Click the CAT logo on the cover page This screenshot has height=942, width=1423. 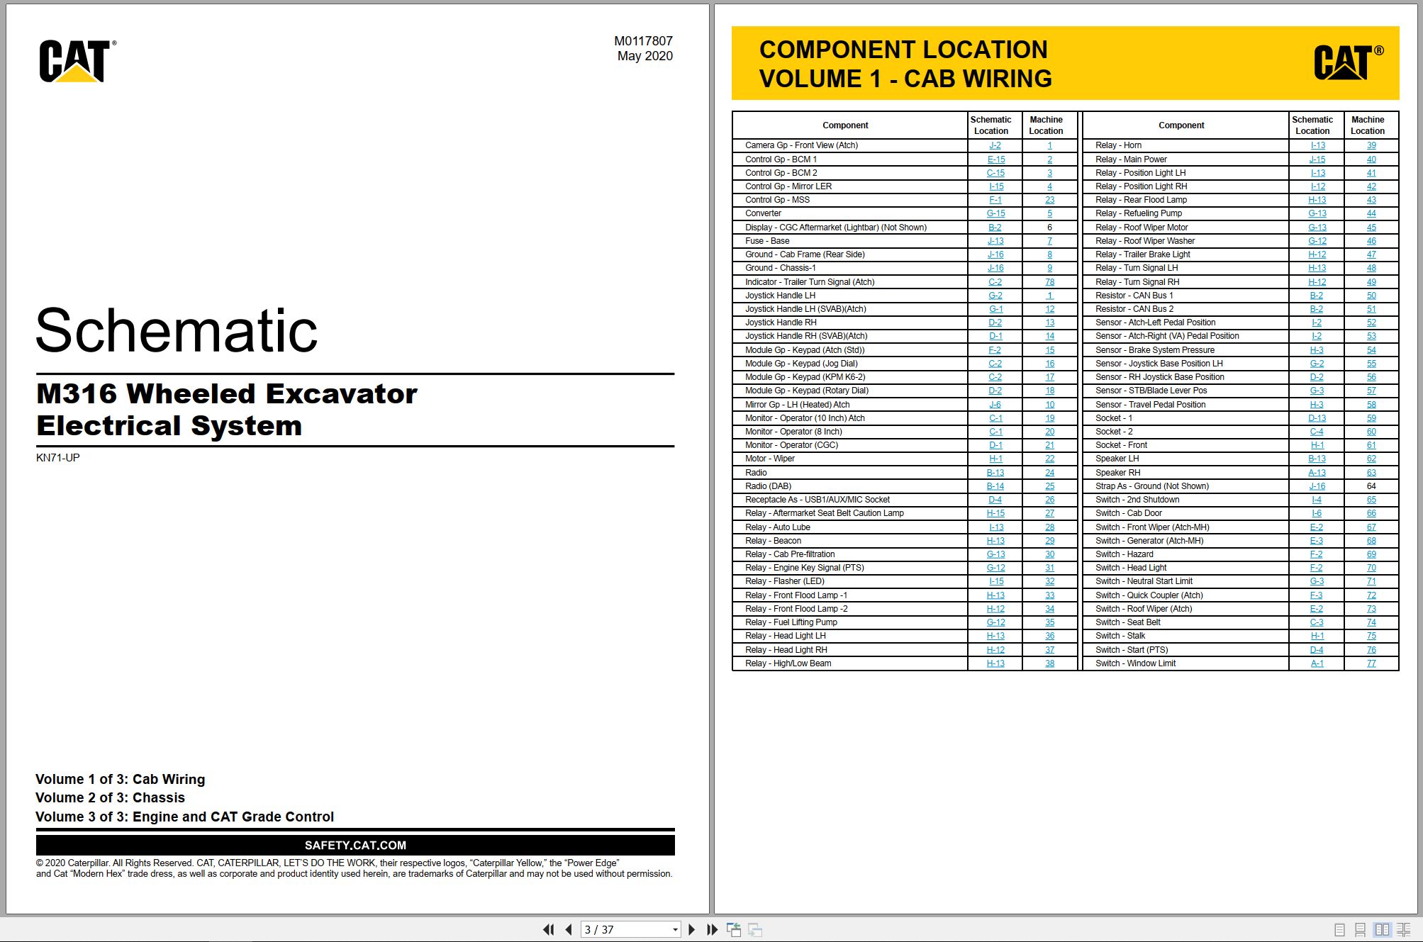point(77,61)
